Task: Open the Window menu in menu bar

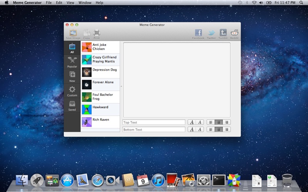Action: pos(85,3)
